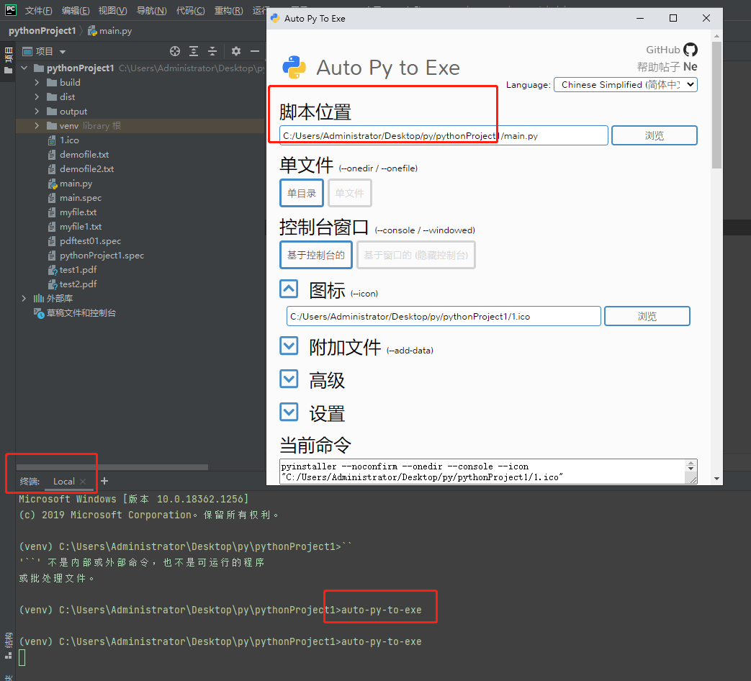Click the current command text area
This screenshot has width=751, height=681.
(x=483, y=472)
